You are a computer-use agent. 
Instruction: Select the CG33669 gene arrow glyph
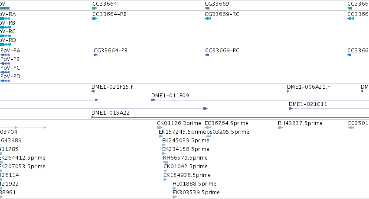[x=207, y=8]
